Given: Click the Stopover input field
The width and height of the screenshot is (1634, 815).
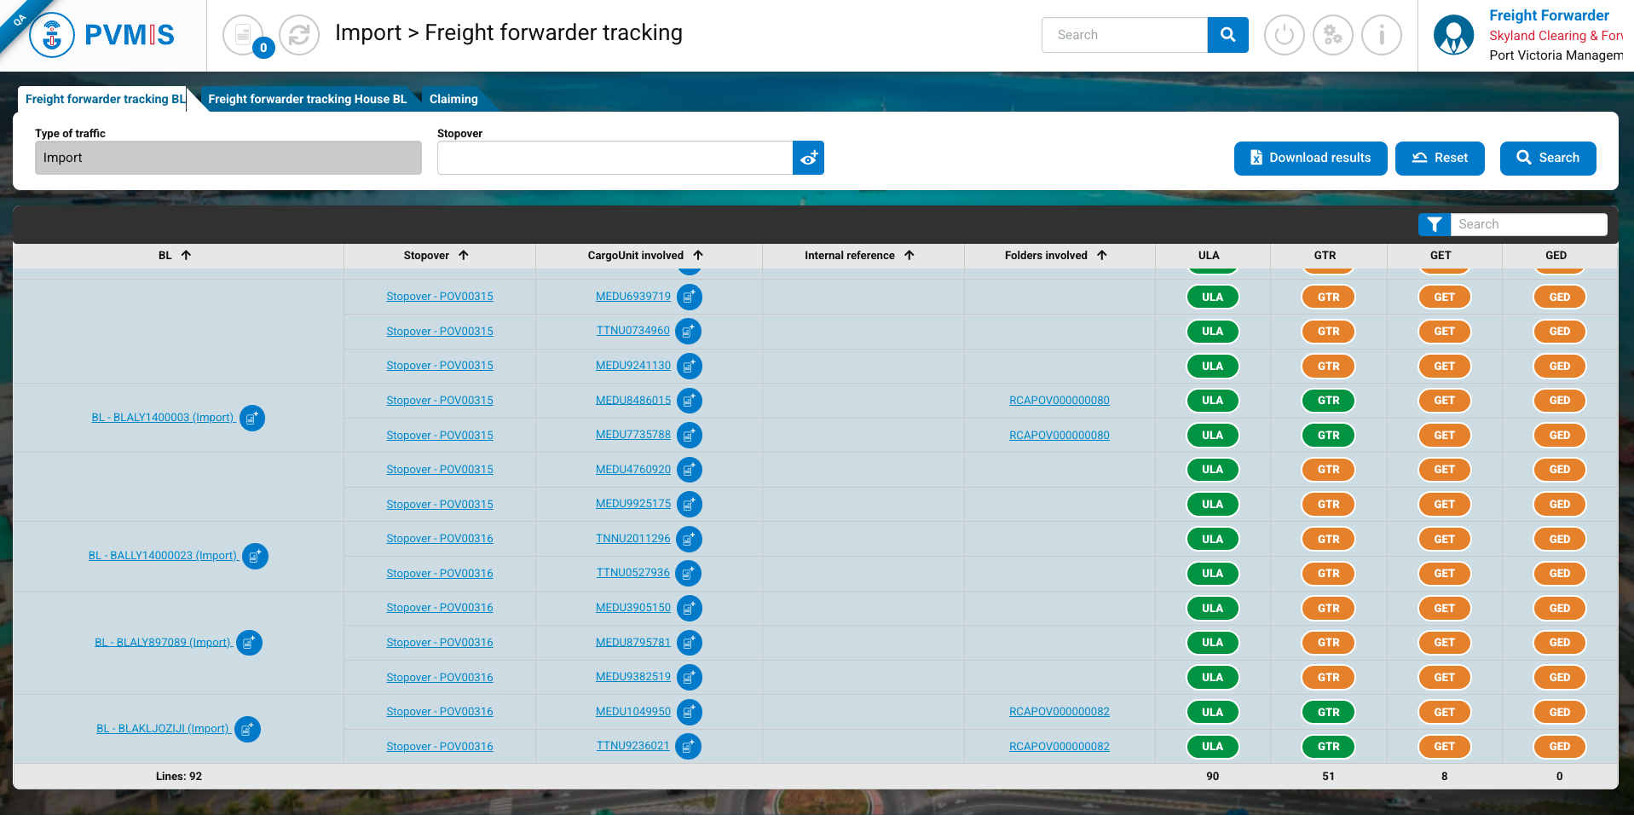Looking at the screenshot, I should click(x=615, y=158).
